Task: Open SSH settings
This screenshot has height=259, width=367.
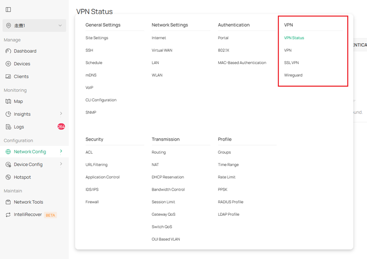Action: [89, 50]
